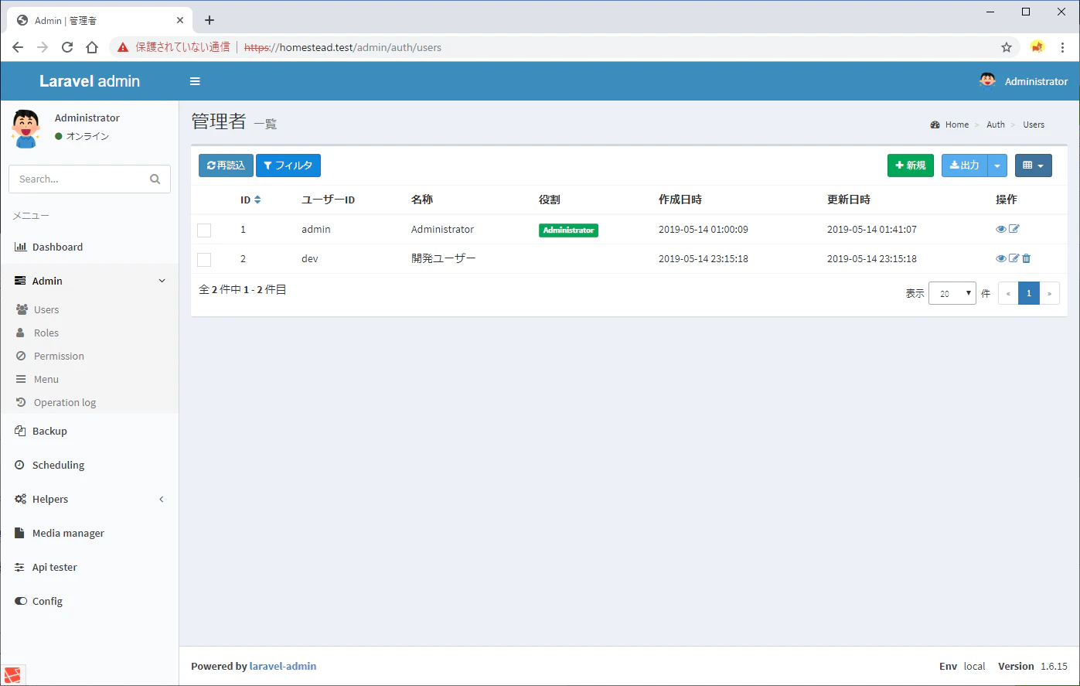1080x686 pixels.
Task: Edit the admin user row
Action: [x=1014, y=229]
